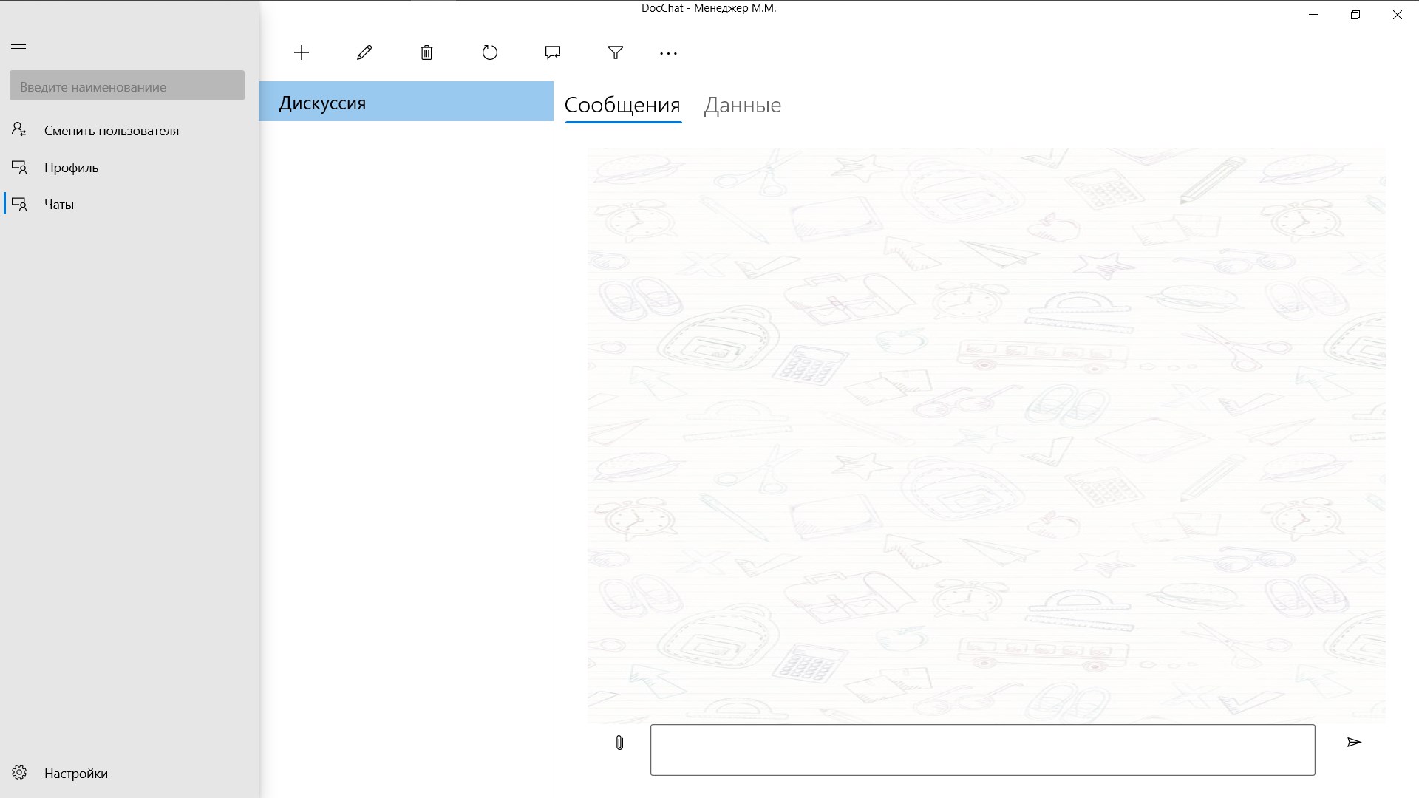Click the chat reply bubble icon
The height and width of the screenshot is (798, 1419).
click(x=553, y=52)
